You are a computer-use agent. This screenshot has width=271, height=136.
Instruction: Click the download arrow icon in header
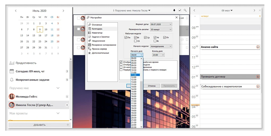174,10
